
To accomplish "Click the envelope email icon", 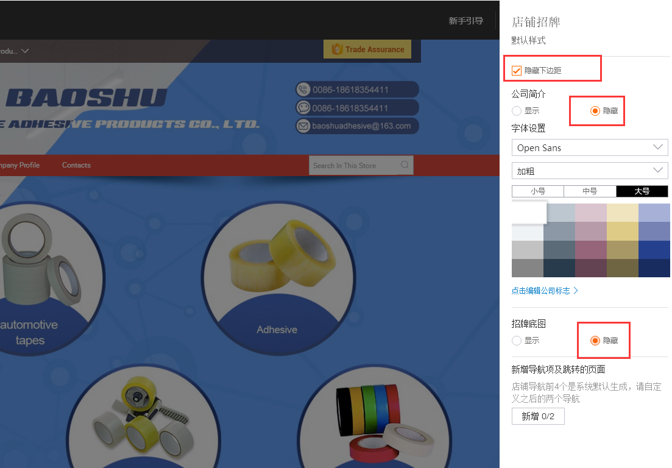I will (303, 126).
